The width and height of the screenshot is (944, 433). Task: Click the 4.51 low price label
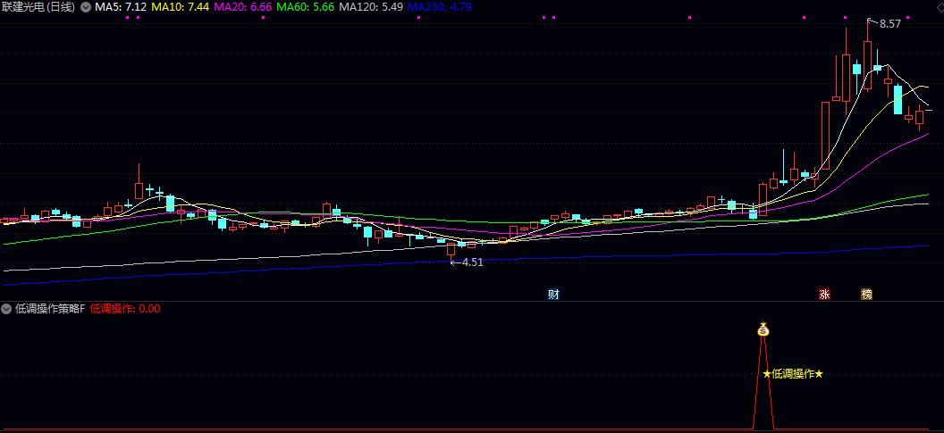(472, 262)
